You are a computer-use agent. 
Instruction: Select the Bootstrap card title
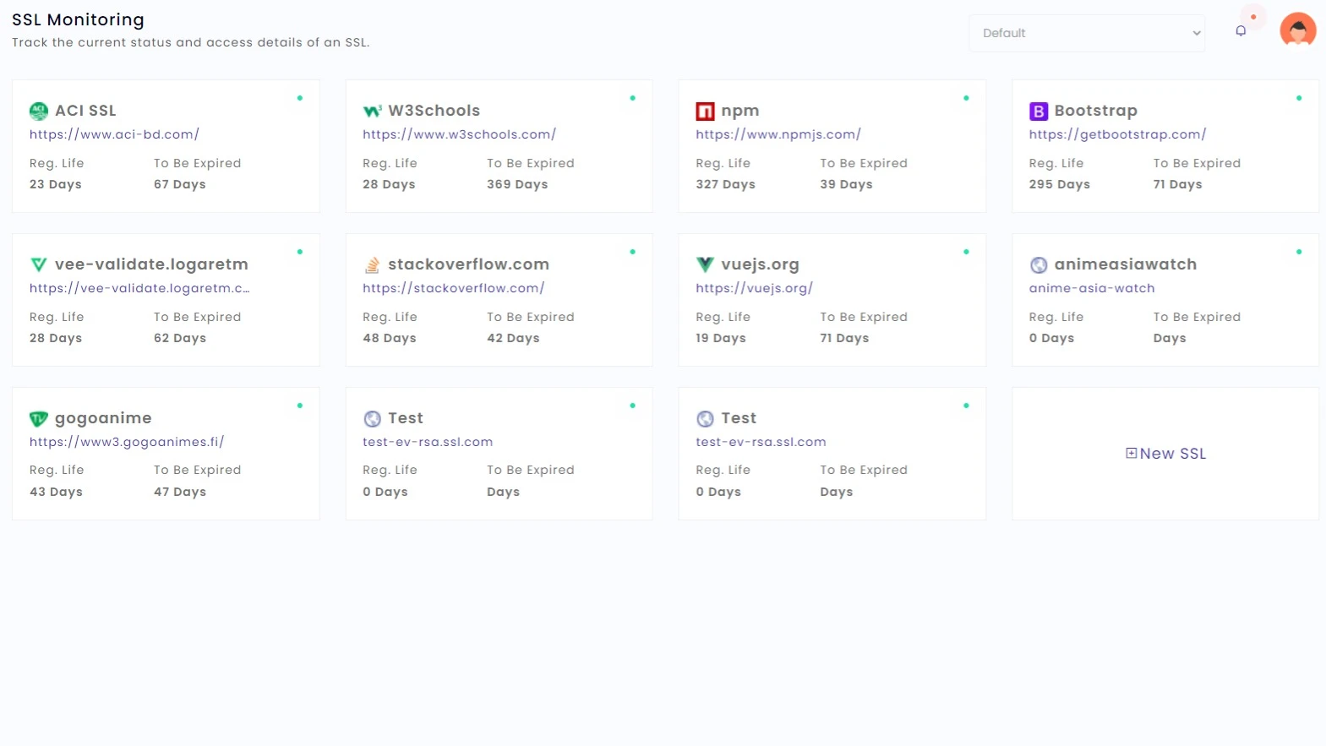click(x=1095, y=111)
